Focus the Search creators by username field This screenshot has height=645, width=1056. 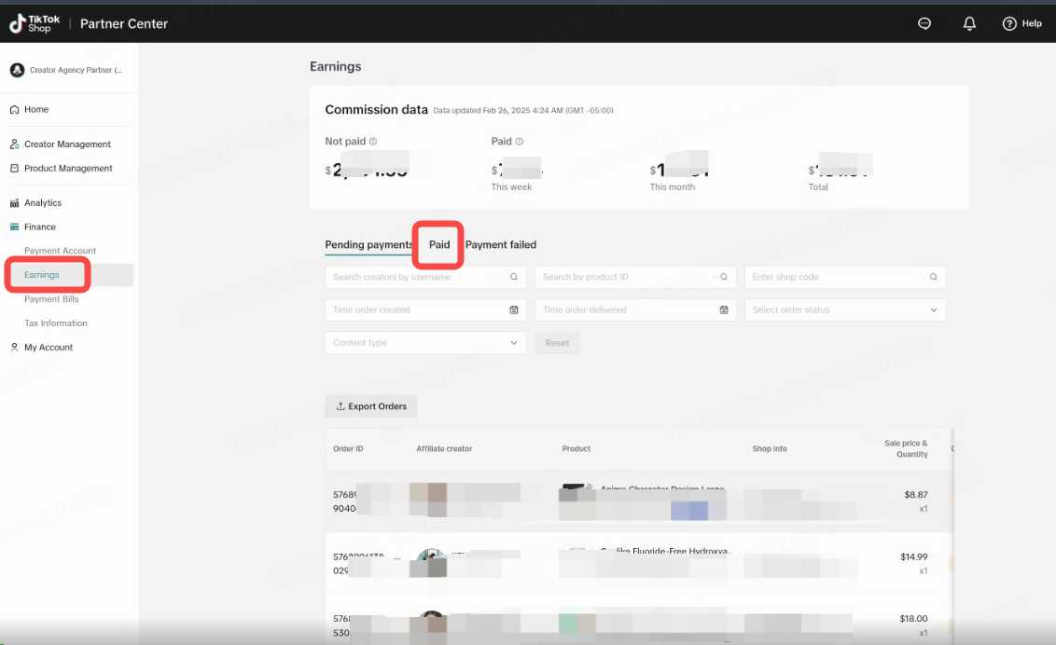425,277
